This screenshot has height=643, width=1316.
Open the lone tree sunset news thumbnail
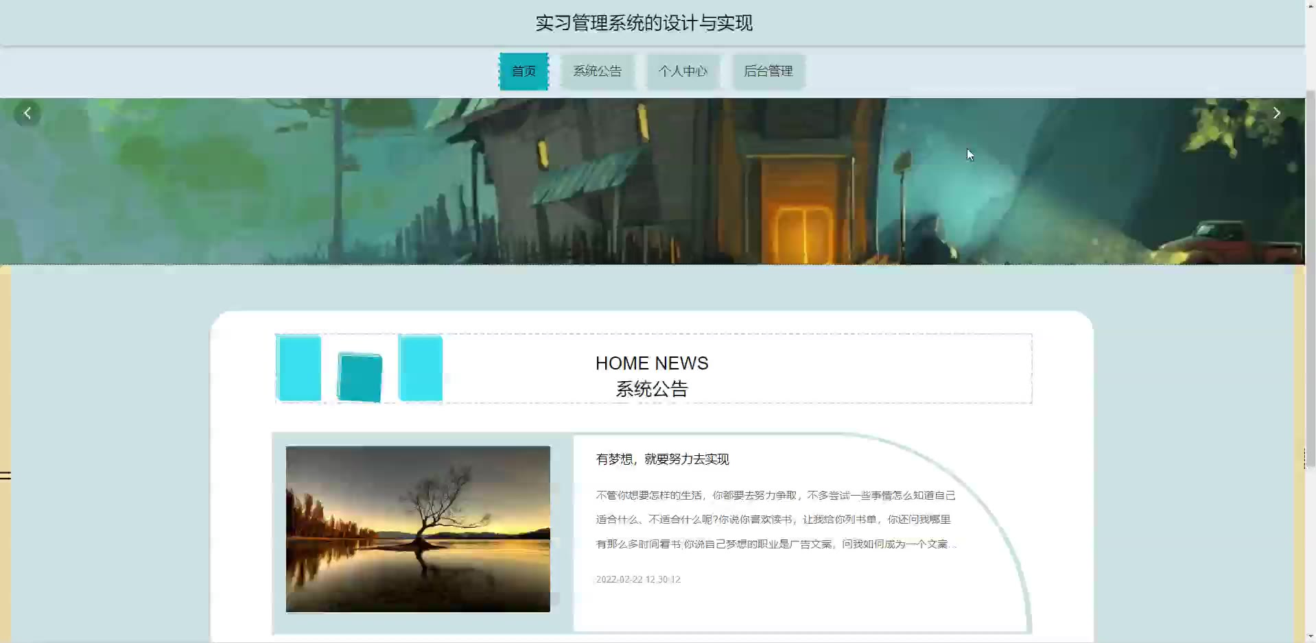click(418, 529)
